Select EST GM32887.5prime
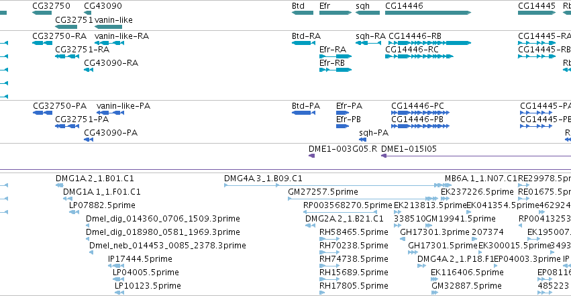This screenshot has height=296, width=571. click(435, 293)
